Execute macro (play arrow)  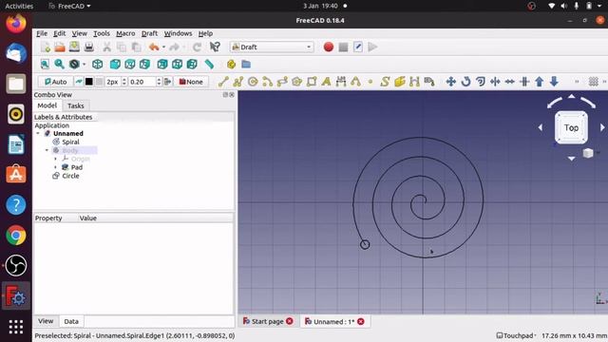(x=372, y=47)
